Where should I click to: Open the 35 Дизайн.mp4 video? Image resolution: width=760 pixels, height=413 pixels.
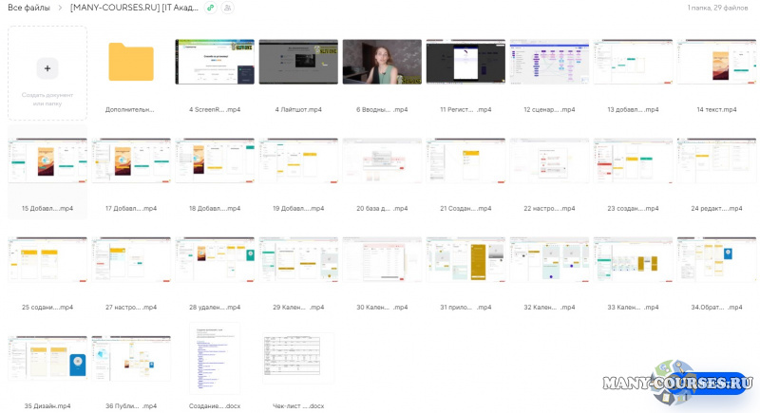click(x=47, y=358)
